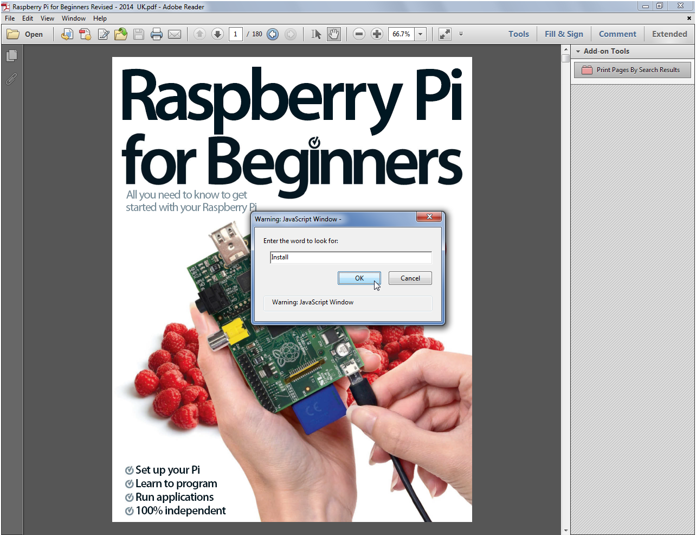Click the zoom in plus icon
The height and width of the screenshot is (535, 696).
pyautogui.click(x=377, y=34)
